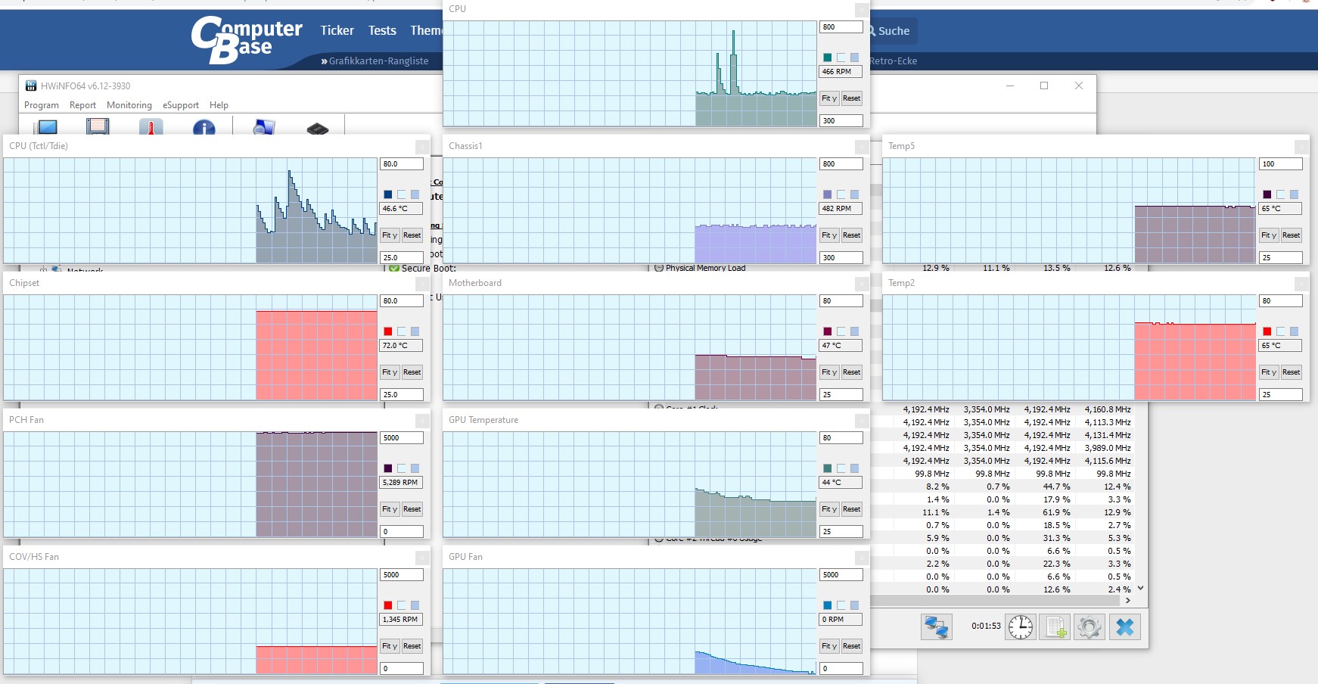The width and height of the screenshot is (1318, 684).
Task: Close the Motherboard graph window
Action: click(862, 284)
